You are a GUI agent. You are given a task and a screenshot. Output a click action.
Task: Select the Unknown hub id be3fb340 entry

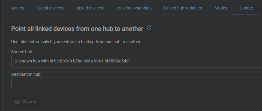pyautogui.click(x=72, y=61)
